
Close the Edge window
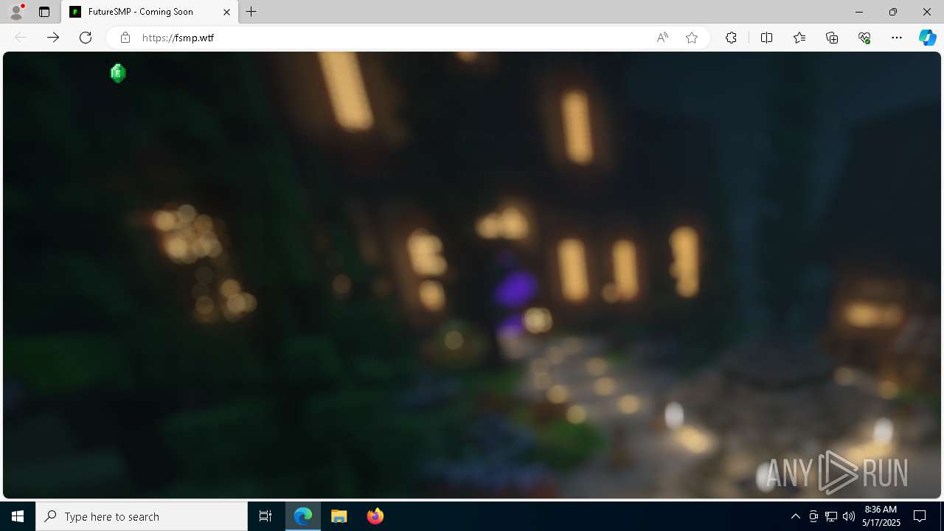coord(927,12)
